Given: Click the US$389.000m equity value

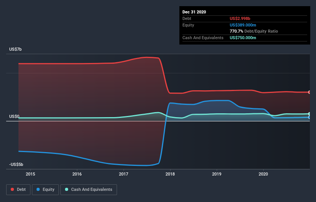Looking at the screenshot, I should (243, 25).
